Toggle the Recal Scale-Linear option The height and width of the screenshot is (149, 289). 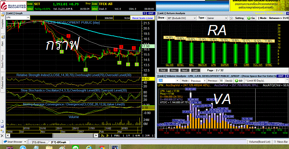coord(143,18)
